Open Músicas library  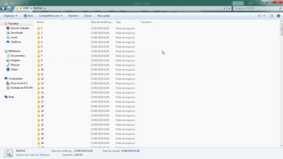coord(15,65)
